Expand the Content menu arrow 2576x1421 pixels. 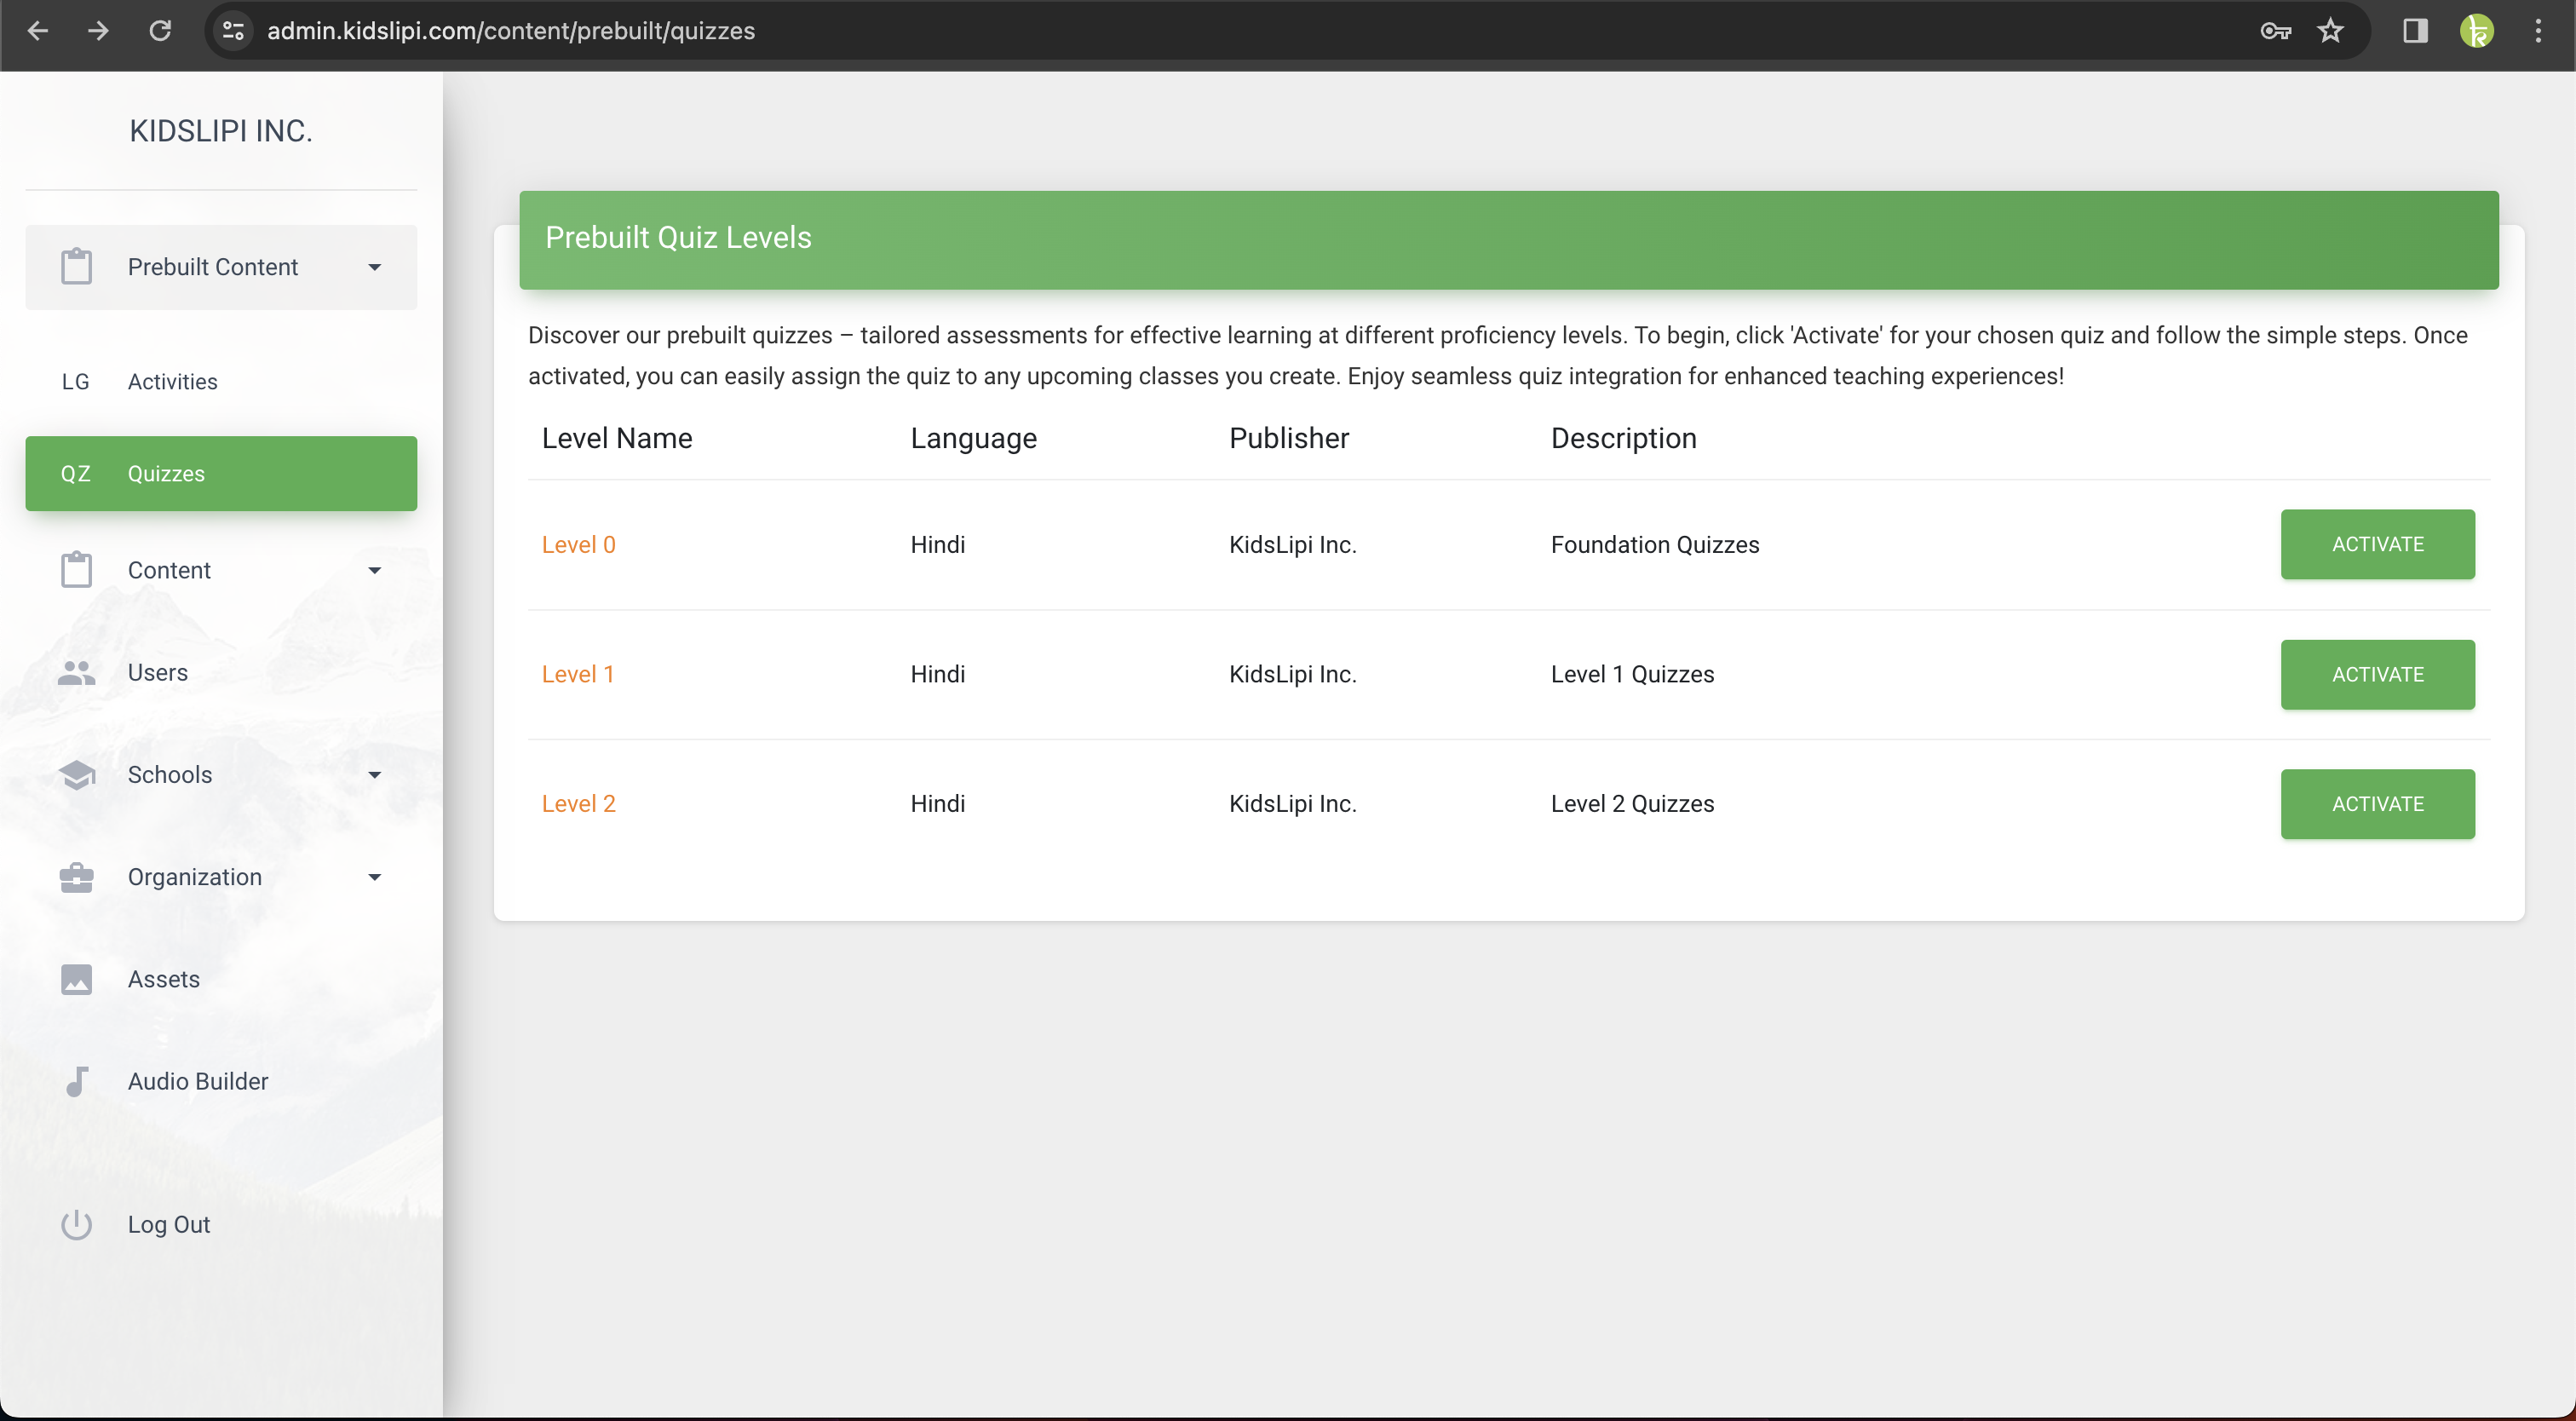[374, 570]
